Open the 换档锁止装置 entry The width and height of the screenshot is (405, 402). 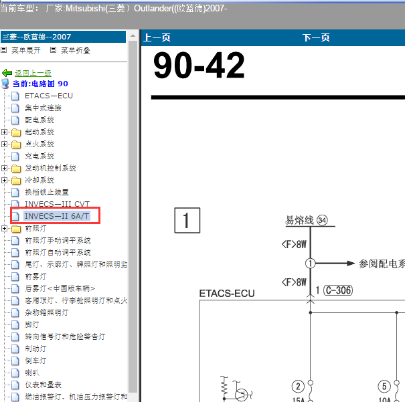coord(46,192)
